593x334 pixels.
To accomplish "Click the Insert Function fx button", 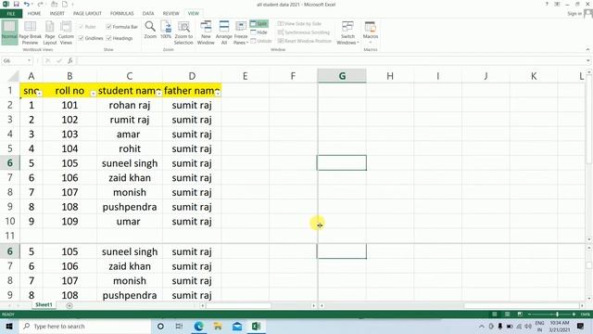I will (70, 60).
